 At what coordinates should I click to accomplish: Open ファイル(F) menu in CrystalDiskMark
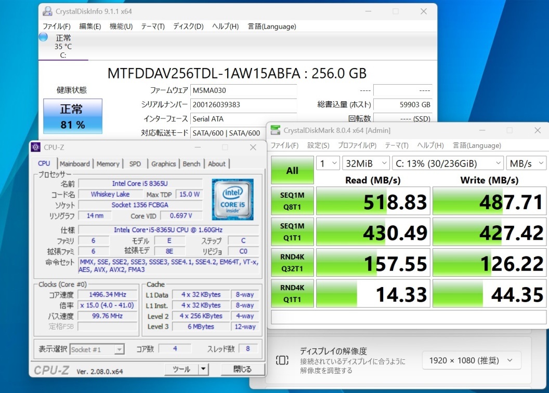(284, 145)
